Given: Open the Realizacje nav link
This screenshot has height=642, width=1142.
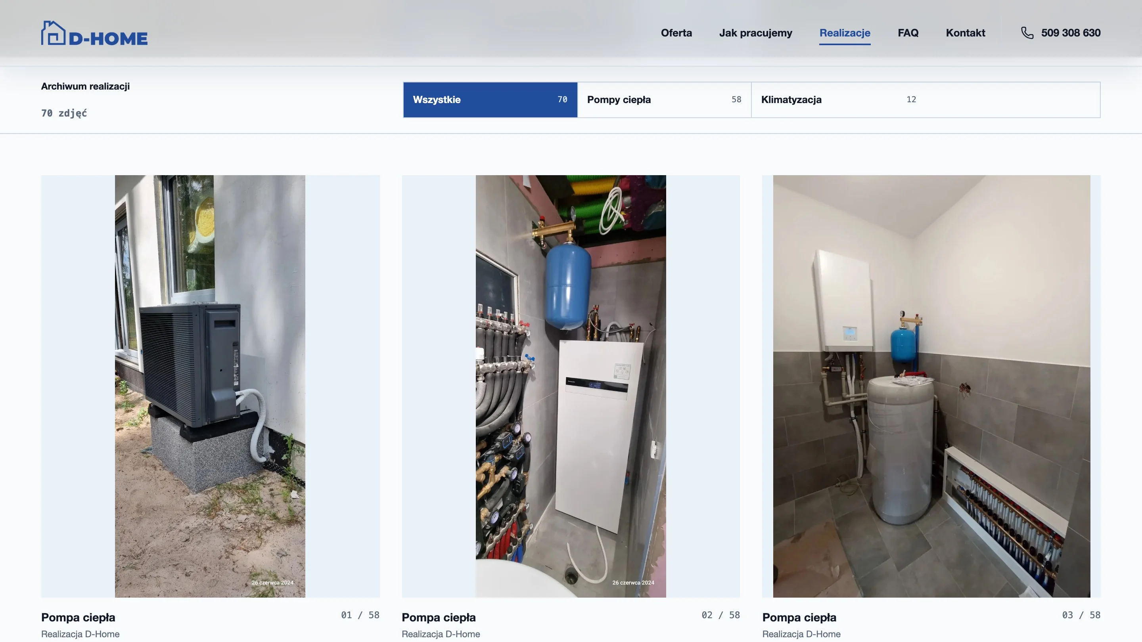Looking at the screenshot, I should coord(845,33).
